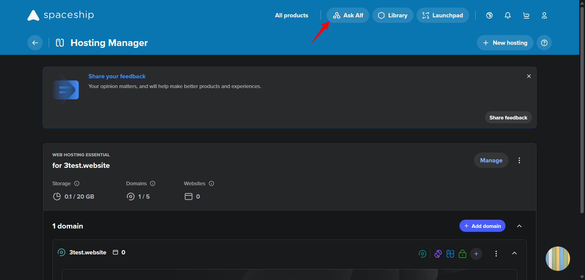Open 3test.website row three-dot menu
This screenshot has height=280, width=585.
click(x=496, y=253)
